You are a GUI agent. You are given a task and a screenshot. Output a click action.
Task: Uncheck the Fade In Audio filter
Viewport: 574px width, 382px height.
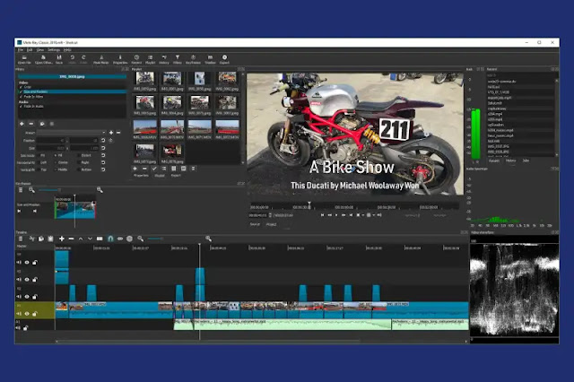[21, 106]
